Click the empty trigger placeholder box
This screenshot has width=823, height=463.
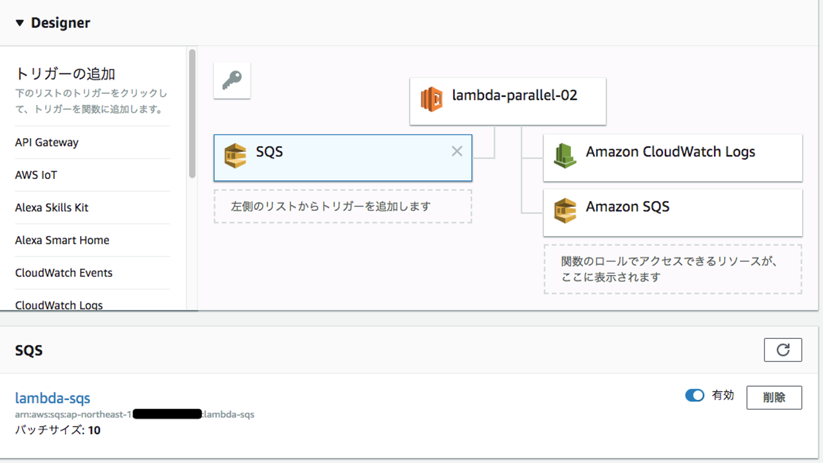[x=342, y=206]
